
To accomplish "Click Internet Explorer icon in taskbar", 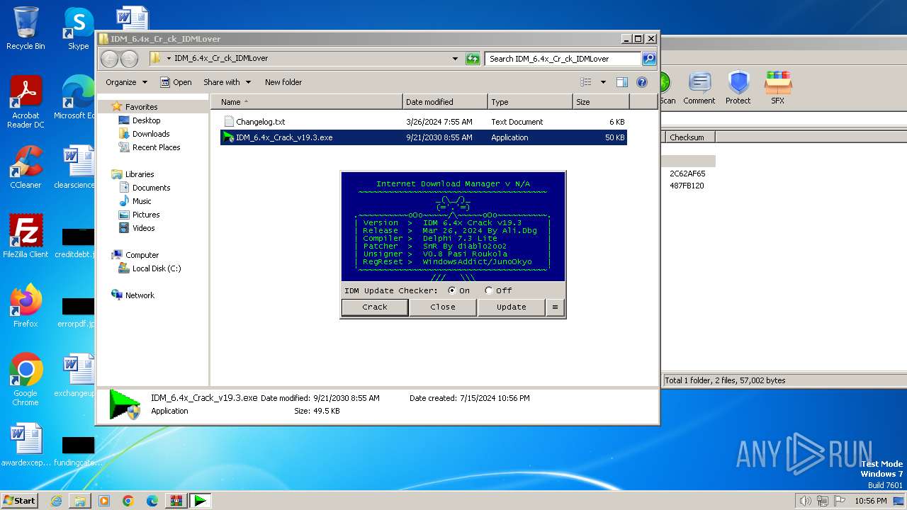I will (56, 501).
